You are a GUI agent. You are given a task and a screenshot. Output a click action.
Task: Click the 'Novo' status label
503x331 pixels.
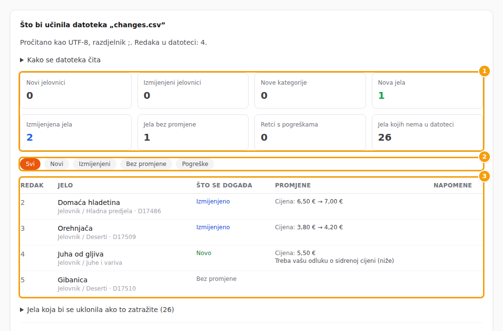(x=204, y=253)
